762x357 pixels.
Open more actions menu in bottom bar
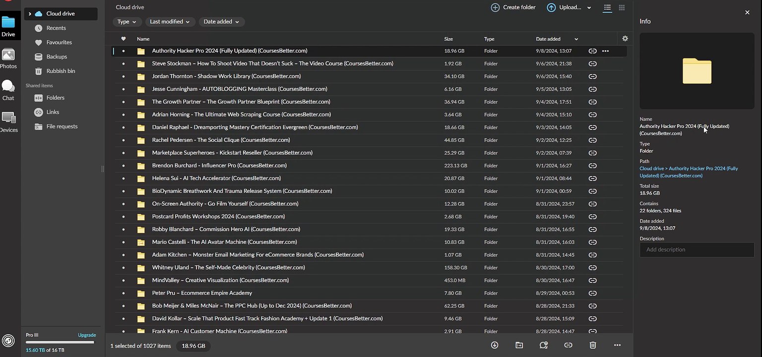pos(617,345)
